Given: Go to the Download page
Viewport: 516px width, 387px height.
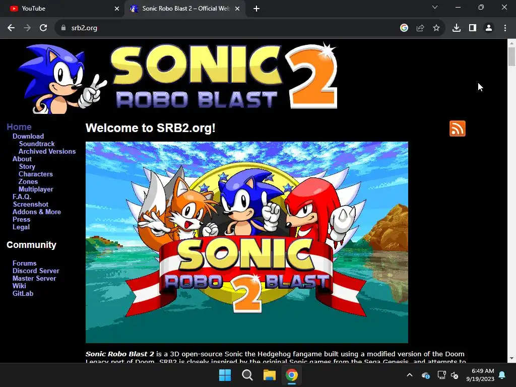Looking at the screenshot, I should (28, 136).
